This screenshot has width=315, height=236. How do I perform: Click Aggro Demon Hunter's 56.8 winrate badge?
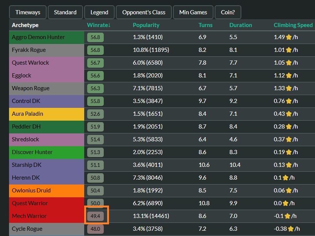[x=95, y=37]
